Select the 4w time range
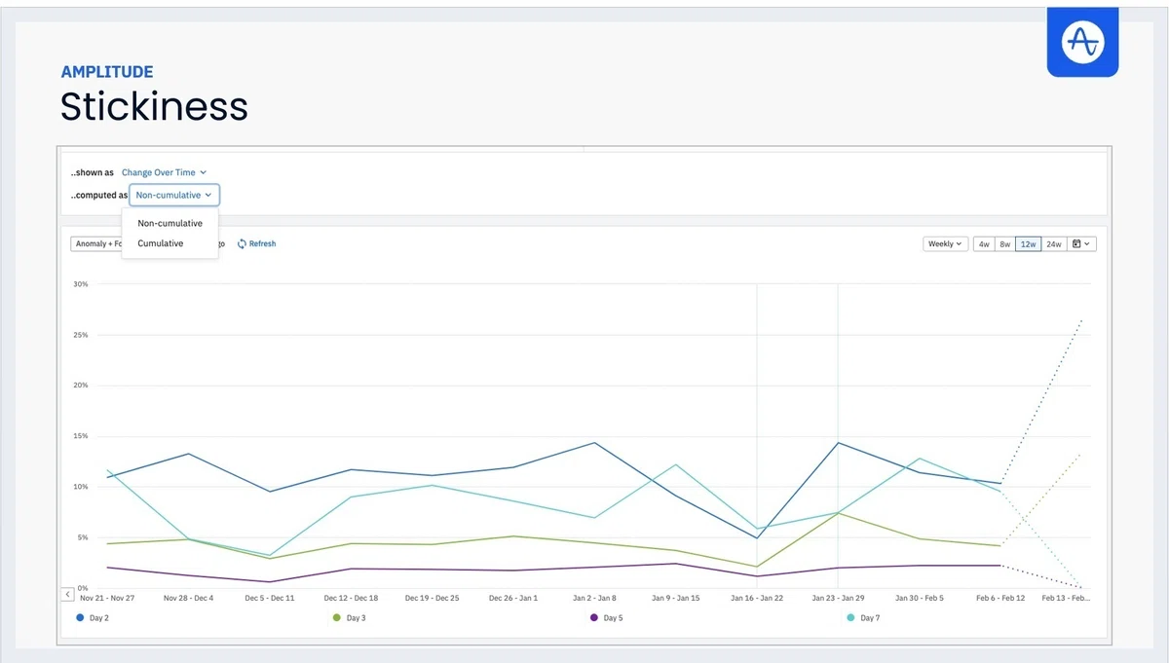 [x=984, y=243]
